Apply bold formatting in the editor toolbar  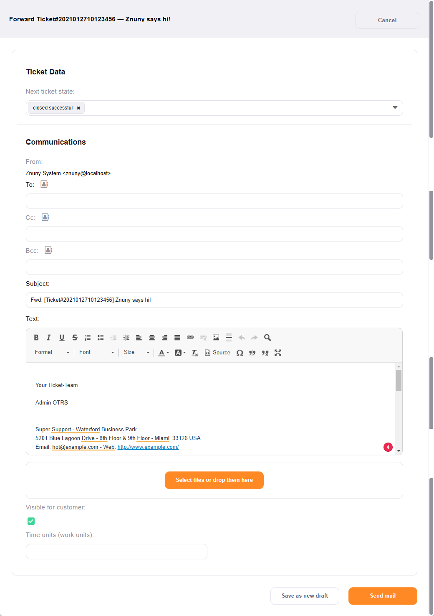[x=36, y=338]
